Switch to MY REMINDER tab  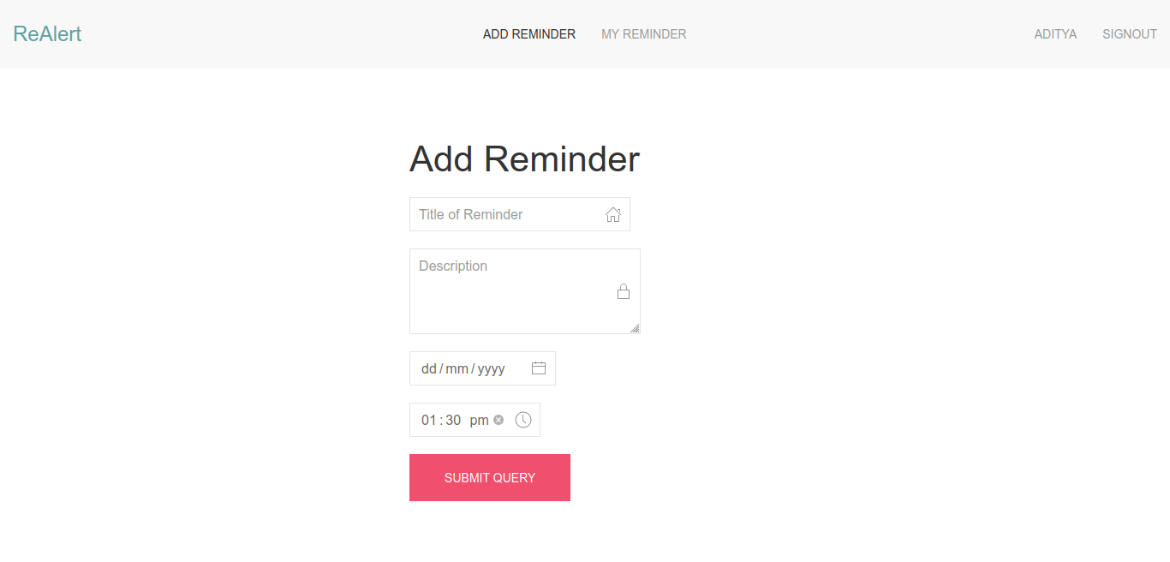coord(644,34)
